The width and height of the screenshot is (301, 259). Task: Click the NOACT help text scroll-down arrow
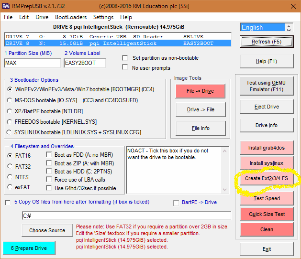pyautogui.click(x=224, y=190)
